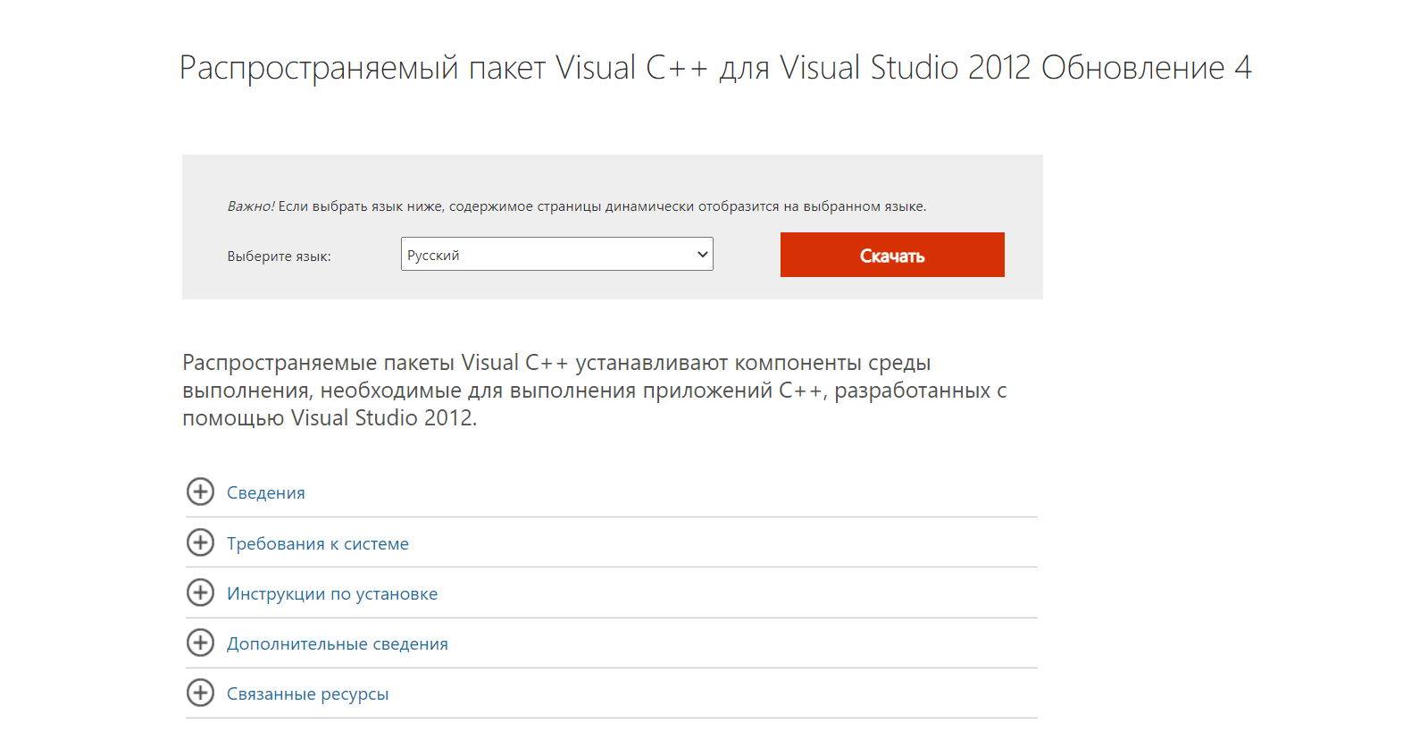Expand the Требования к системе section
This screenshot has width=1420, height=748.
pos(317,543)
